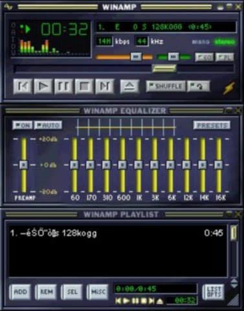Pause playback with the main Pause button

[63, 86]
